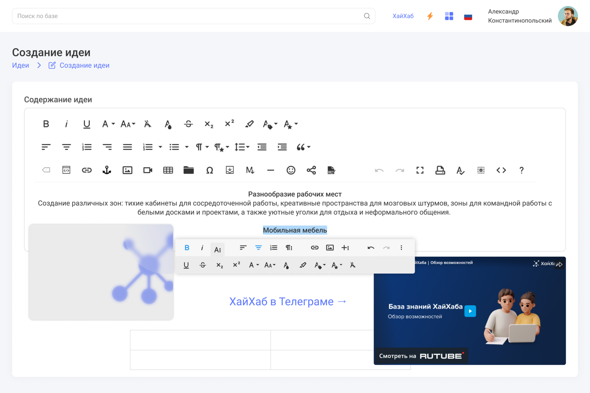Open the emoticon picker
The height and width of the screenshot is (393, 590).
click(x=291, y=170)
